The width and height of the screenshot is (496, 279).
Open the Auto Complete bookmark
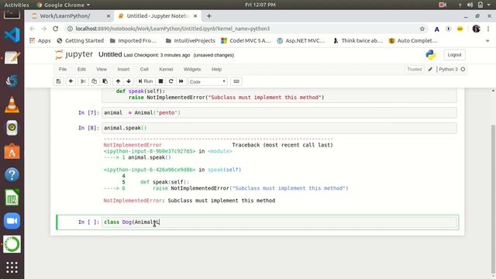(x=413, y=40)
